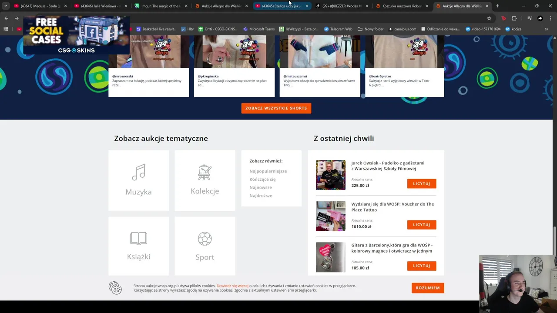Open The Place Tattoo voucher auction title

click(x=393, y=207)
